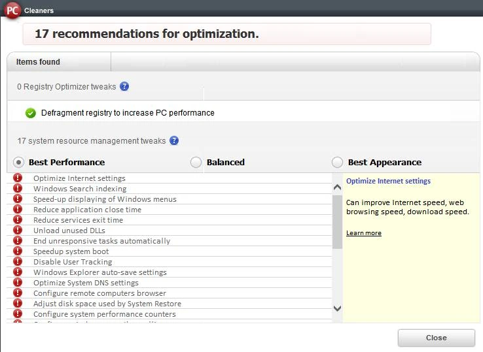Open the Learn more link
Screen dimensions: 483x352
coord(363,233)
